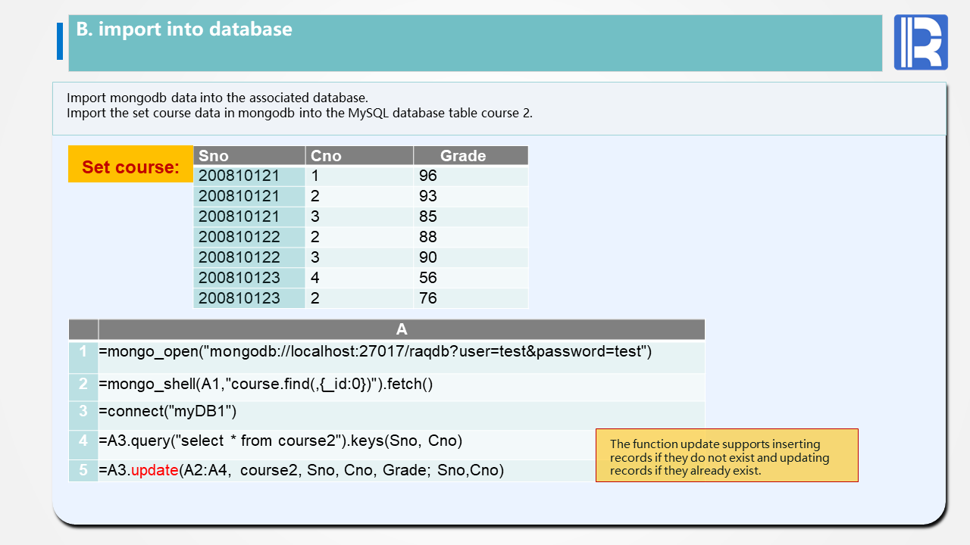Click the Grade column header
The image size is (970, 545).
tap(470, 156)
